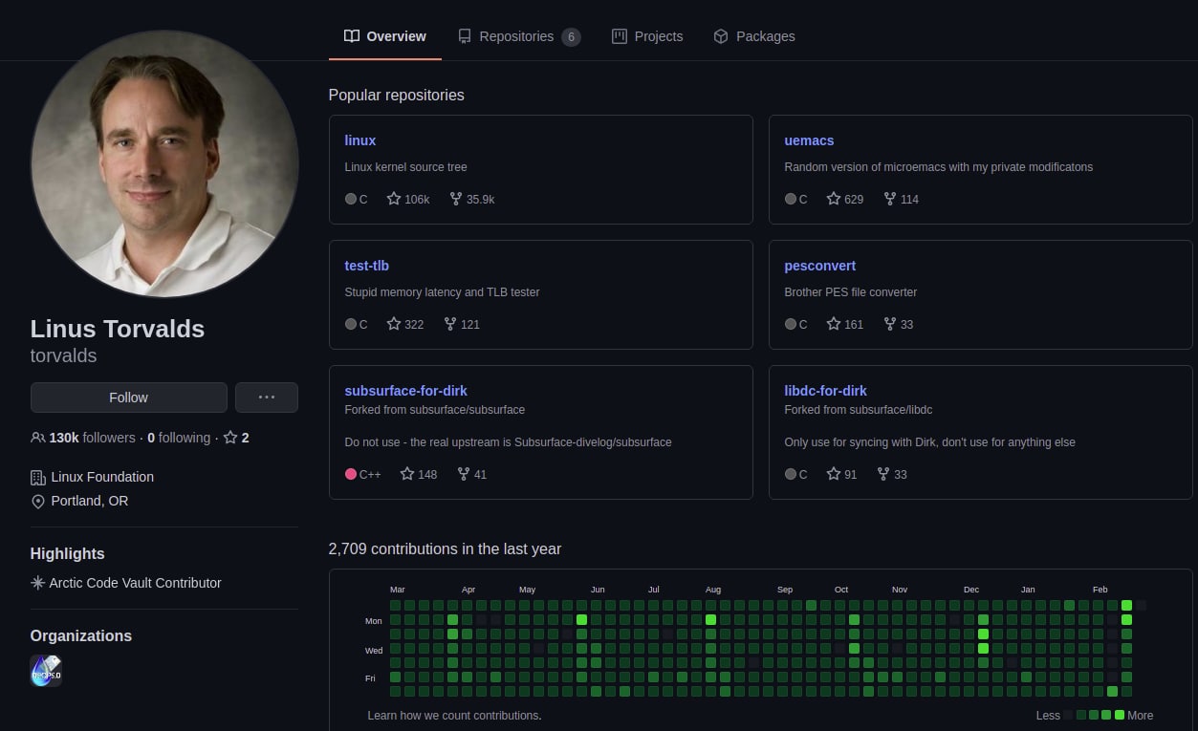This screenshot has height=731, width=1198.
Task: Click pesconvert star icon with 161
Action: point(834,324)
